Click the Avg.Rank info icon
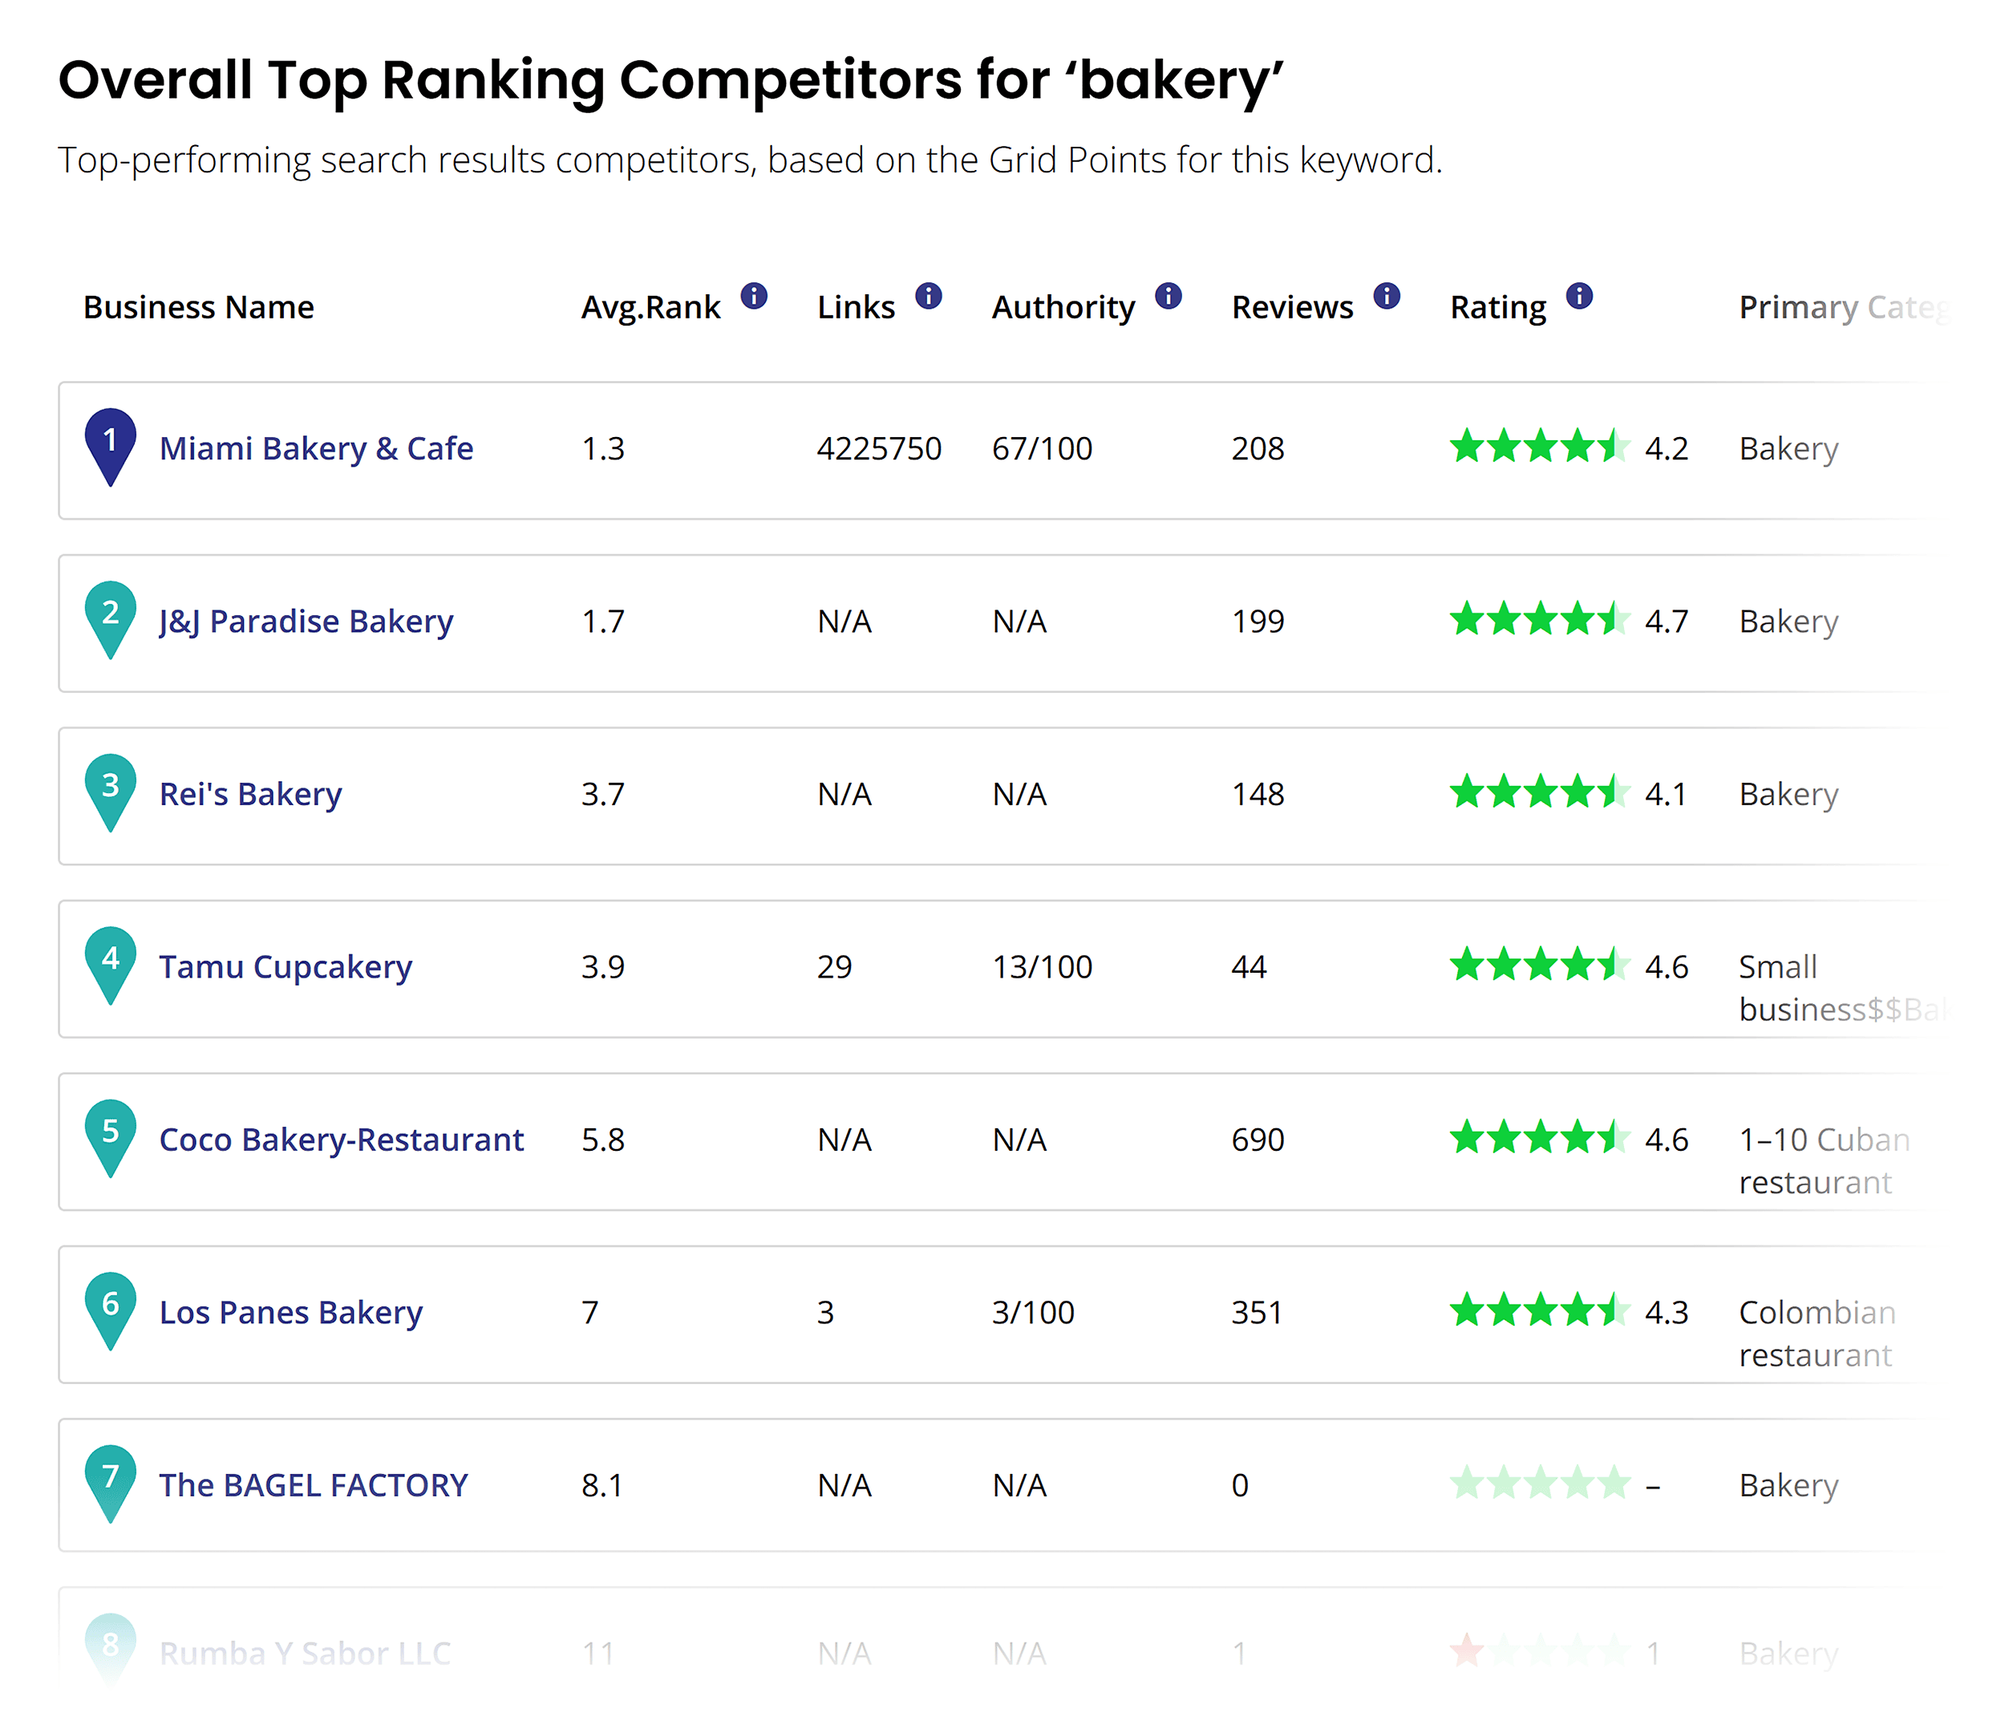 tap(755, 296)
